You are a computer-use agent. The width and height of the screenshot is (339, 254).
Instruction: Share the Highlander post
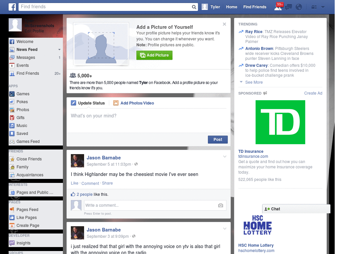coord(107,183)
